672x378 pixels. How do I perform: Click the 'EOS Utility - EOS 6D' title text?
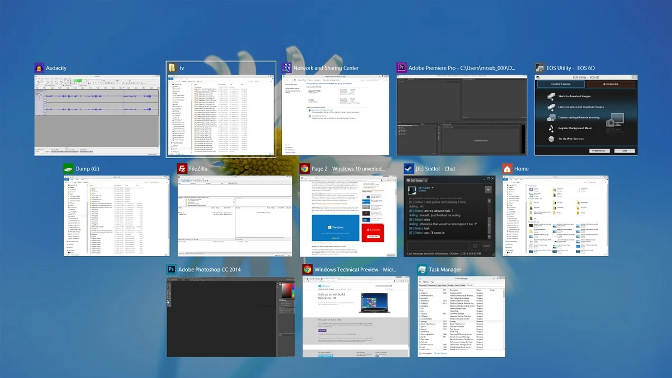[570, 68]
